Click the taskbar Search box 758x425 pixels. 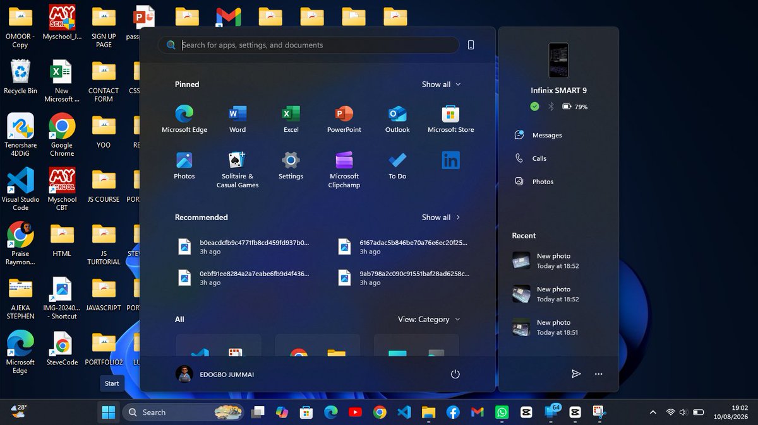(x=183, y=412)
